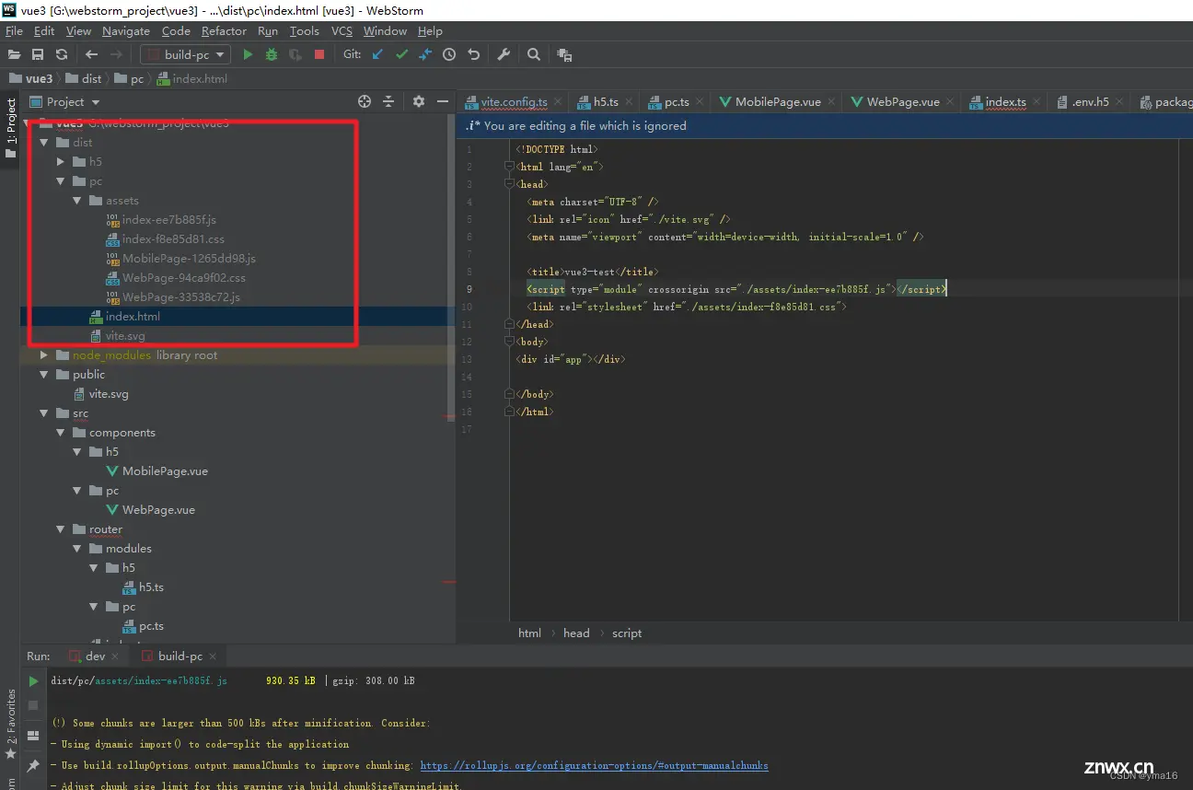This screenshot has height=790, width=1193.
Task: Toggle the 2: Favorites side tool button
Action: (11, 723)
